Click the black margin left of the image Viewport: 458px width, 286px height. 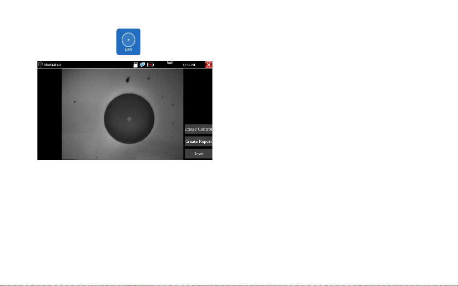(49, 114)
